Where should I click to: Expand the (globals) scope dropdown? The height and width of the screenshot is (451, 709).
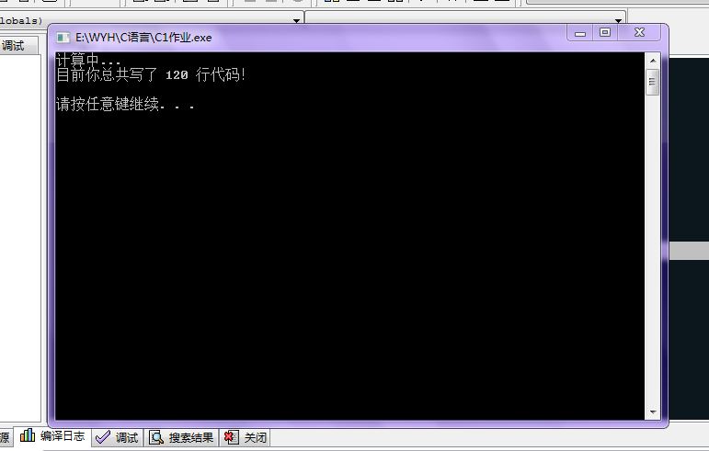pyautogui.click(x=296, y=19)
